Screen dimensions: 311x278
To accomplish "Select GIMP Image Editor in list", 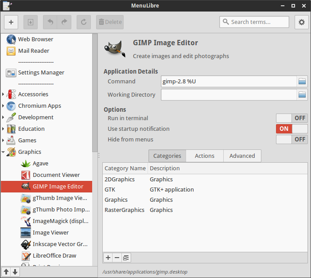I will tap(47, 187).
